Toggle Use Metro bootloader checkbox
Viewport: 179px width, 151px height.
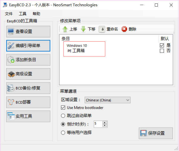63,108
